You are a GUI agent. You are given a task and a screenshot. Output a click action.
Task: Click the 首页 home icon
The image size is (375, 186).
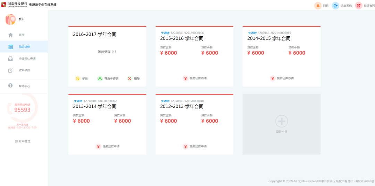point(10,35)
